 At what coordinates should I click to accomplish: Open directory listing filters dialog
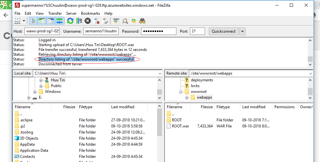click(116, 21)
